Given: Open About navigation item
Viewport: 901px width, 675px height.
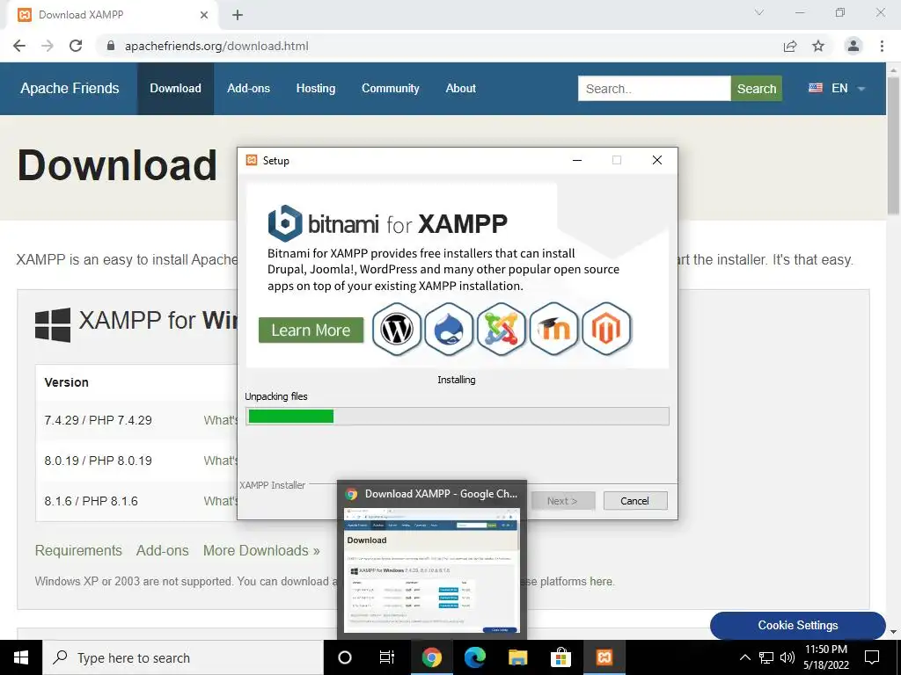Looking at the screenshot, I should click(x=460, y=89).
